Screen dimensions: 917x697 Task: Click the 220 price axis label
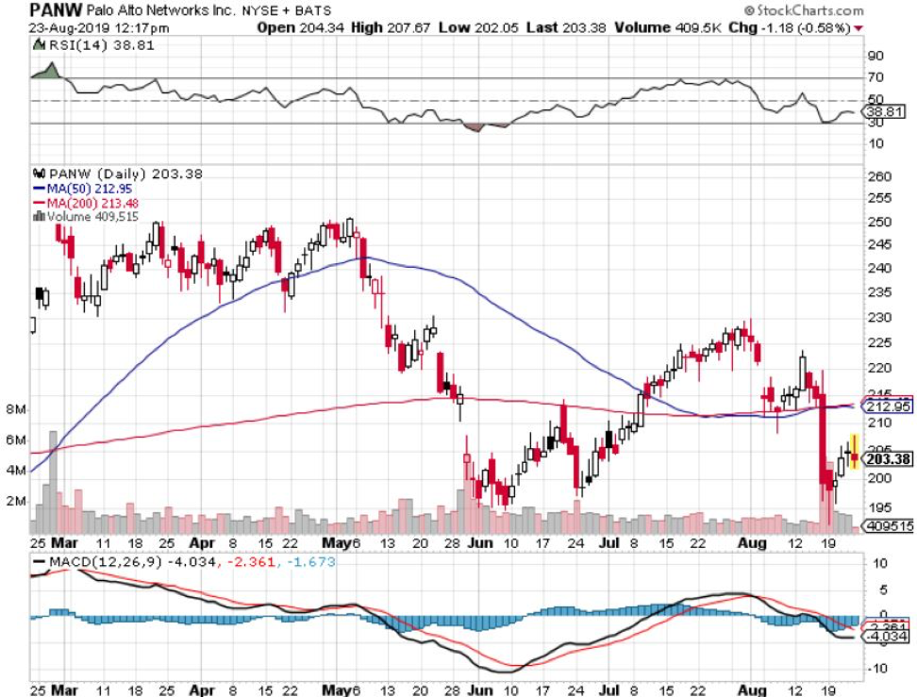click(879, 368)
